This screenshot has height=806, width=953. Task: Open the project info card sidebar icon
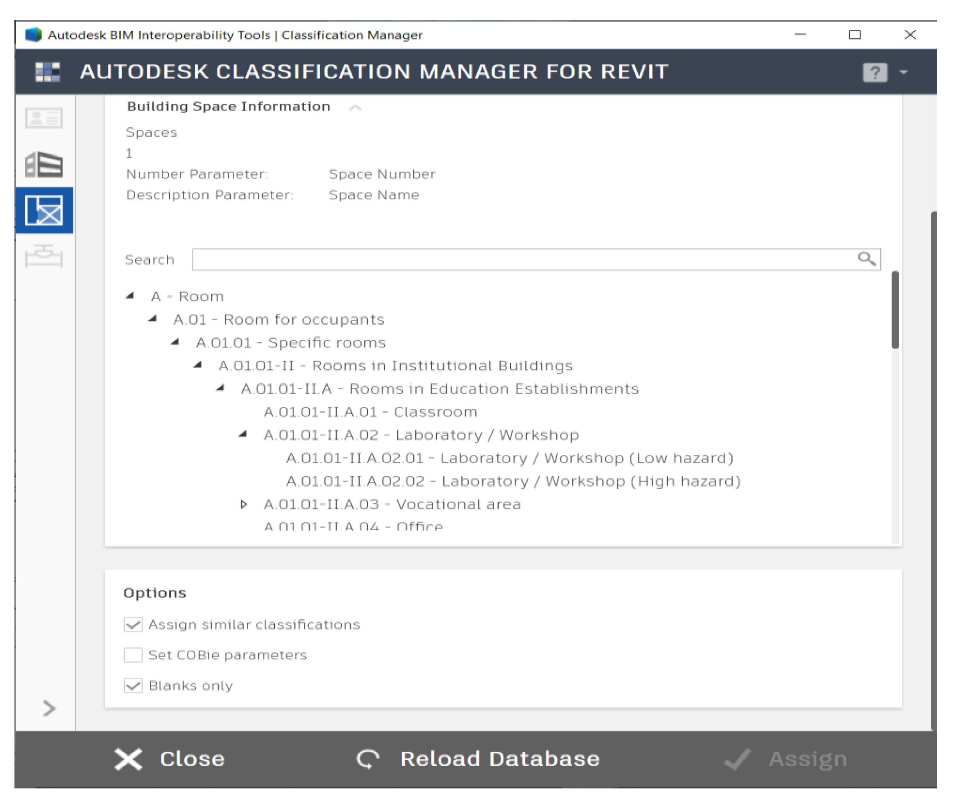click(x=43, y=118)
